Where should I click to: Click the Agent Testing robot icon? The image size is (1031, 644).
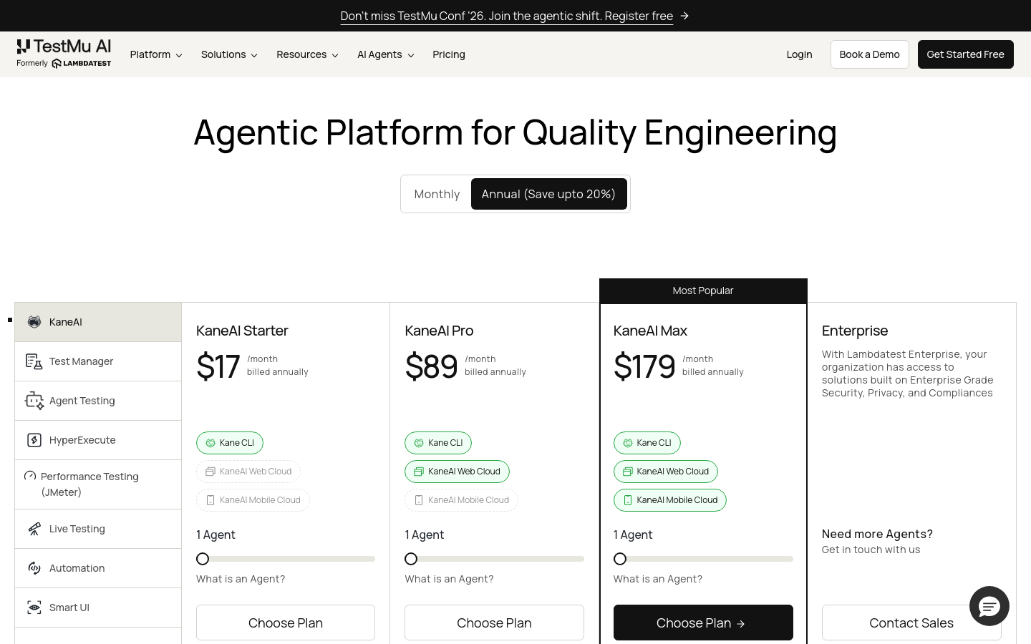click(x=34, y=401)
